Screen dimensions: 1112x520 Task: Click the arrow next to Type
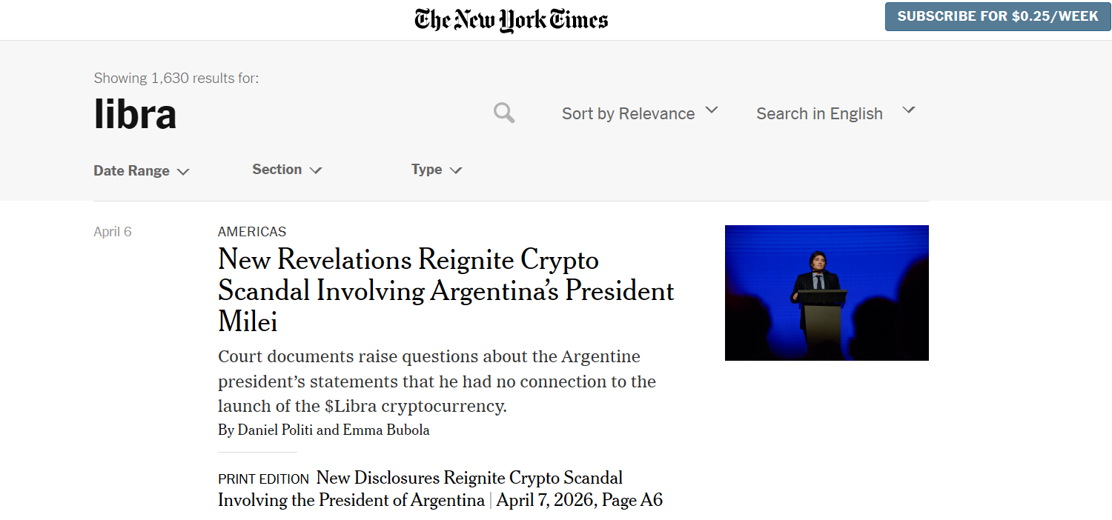pyautogui.click(x=456, y=170)
